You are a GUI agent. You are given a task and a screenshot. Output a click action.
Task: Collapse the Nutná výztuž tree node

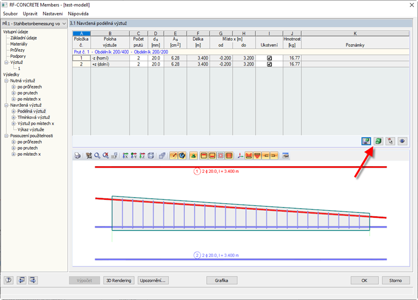[6, 80]
